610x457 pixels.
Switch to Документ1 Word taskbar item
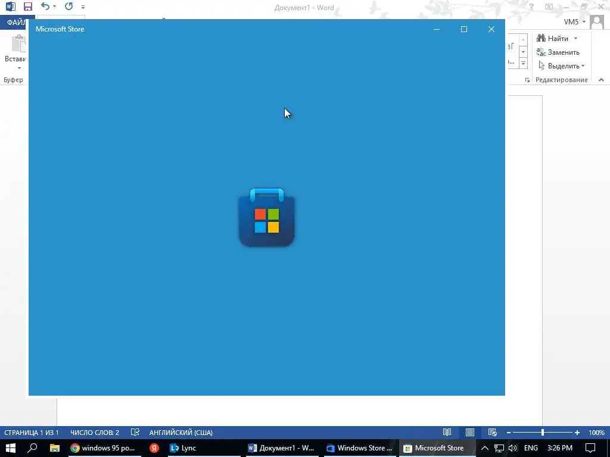[283, 448]
